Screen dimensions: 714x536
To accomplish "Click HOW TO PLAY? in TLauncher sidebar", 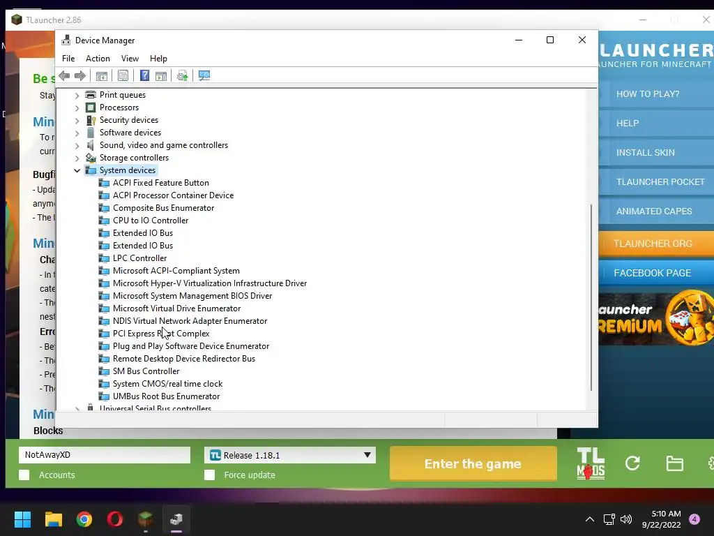I will (x=656, y=94).
